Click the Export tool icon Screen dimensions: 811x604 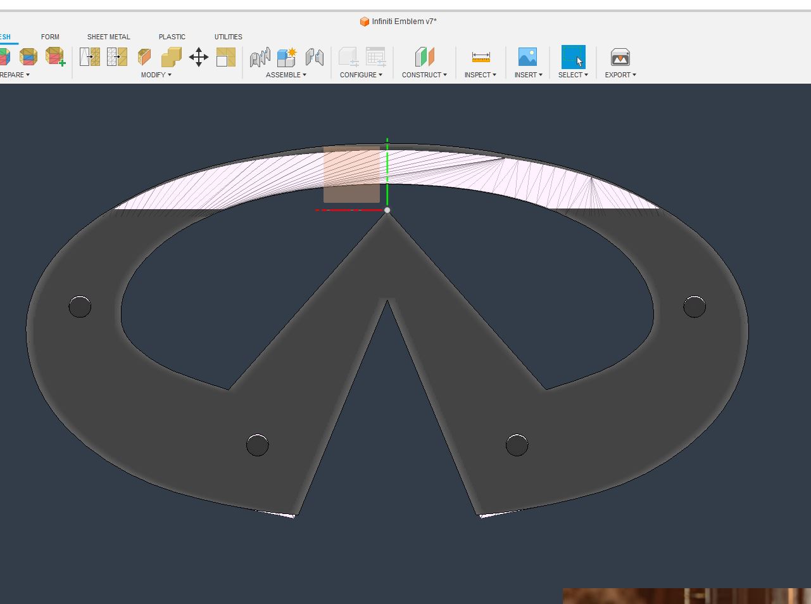[620, 57]
